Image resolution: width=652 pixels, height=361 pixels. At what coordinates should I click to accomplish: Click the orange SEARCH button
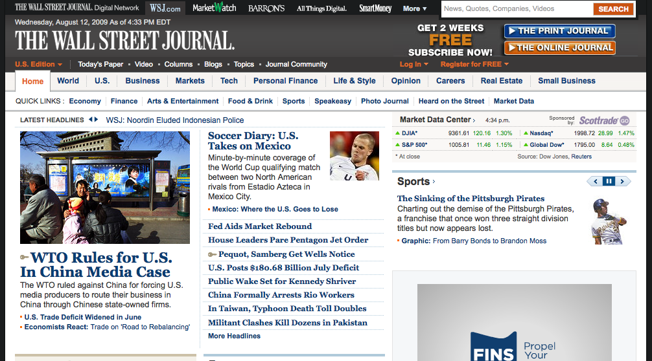tap(613, 8)
